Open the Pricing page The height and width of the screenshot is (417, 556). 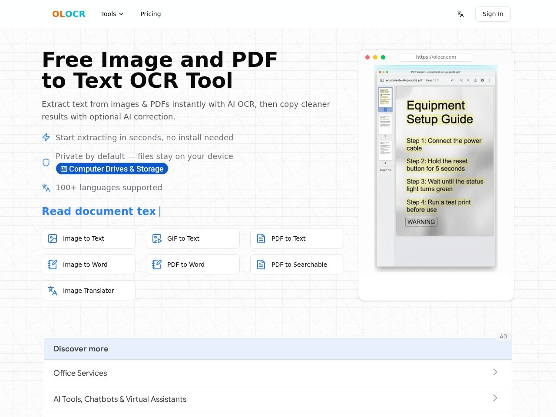(151, 14)
